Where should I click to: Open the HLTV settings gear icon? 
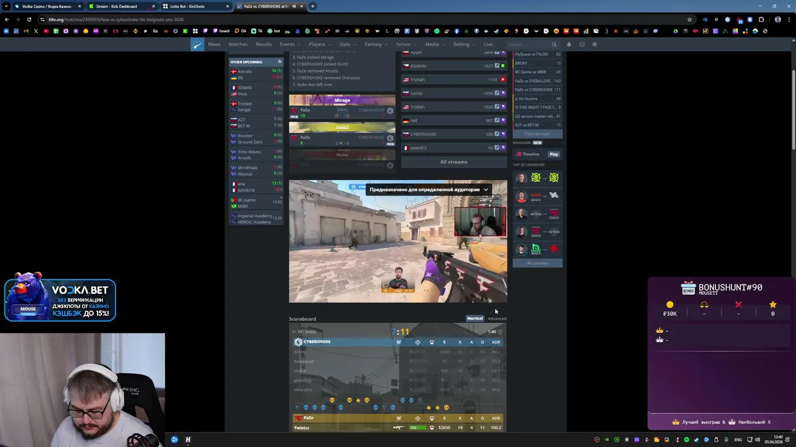(x=595, y=45)
